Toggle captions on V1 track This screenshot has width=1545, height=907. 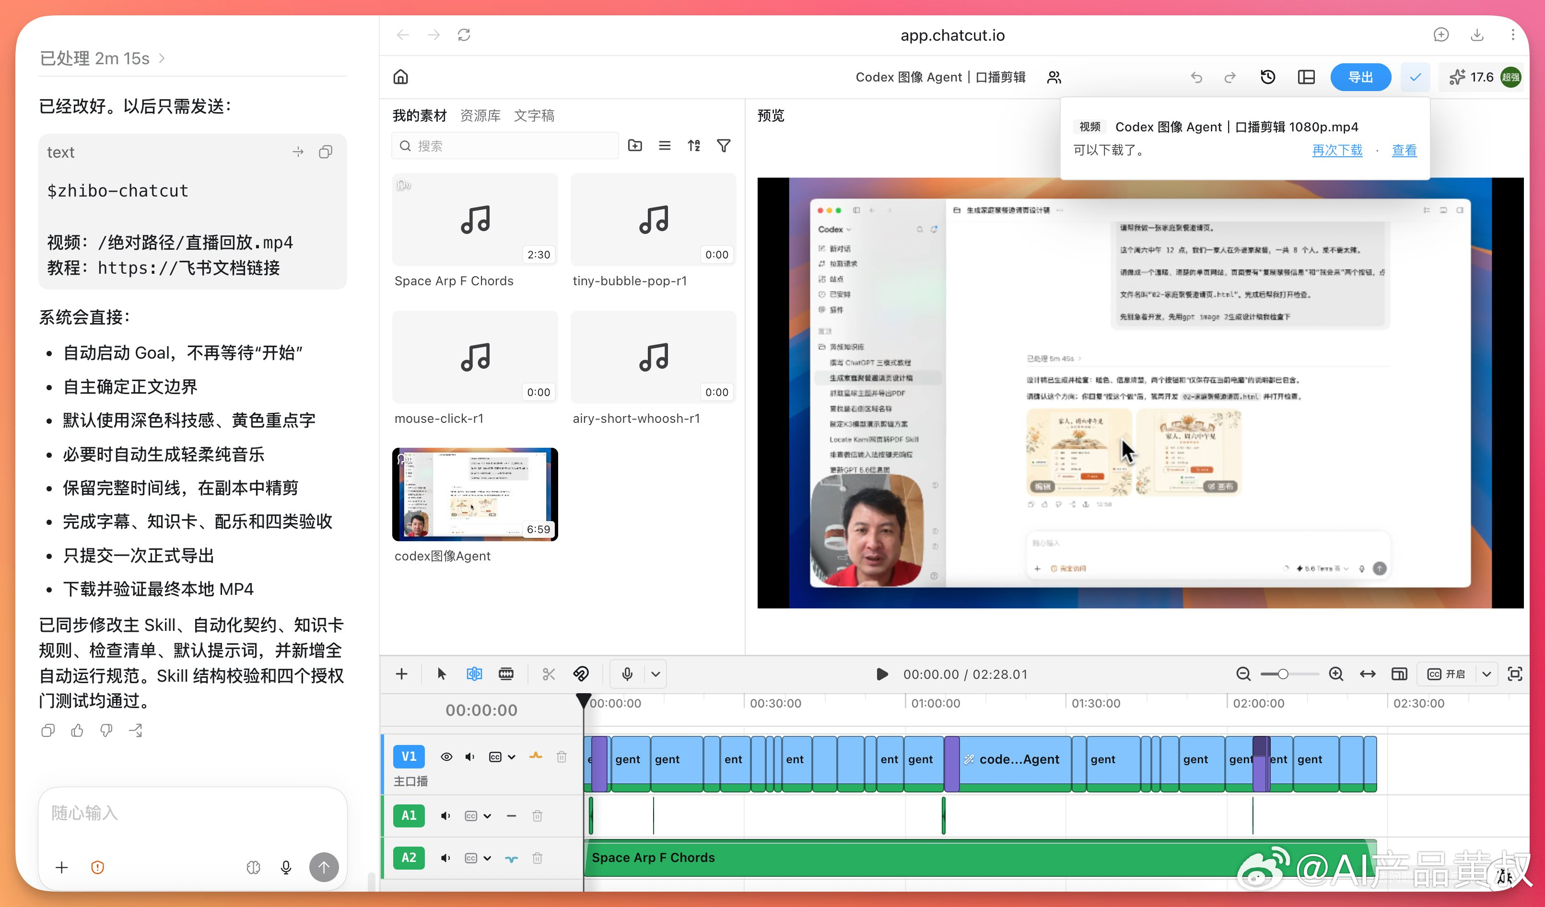[495, 757]
